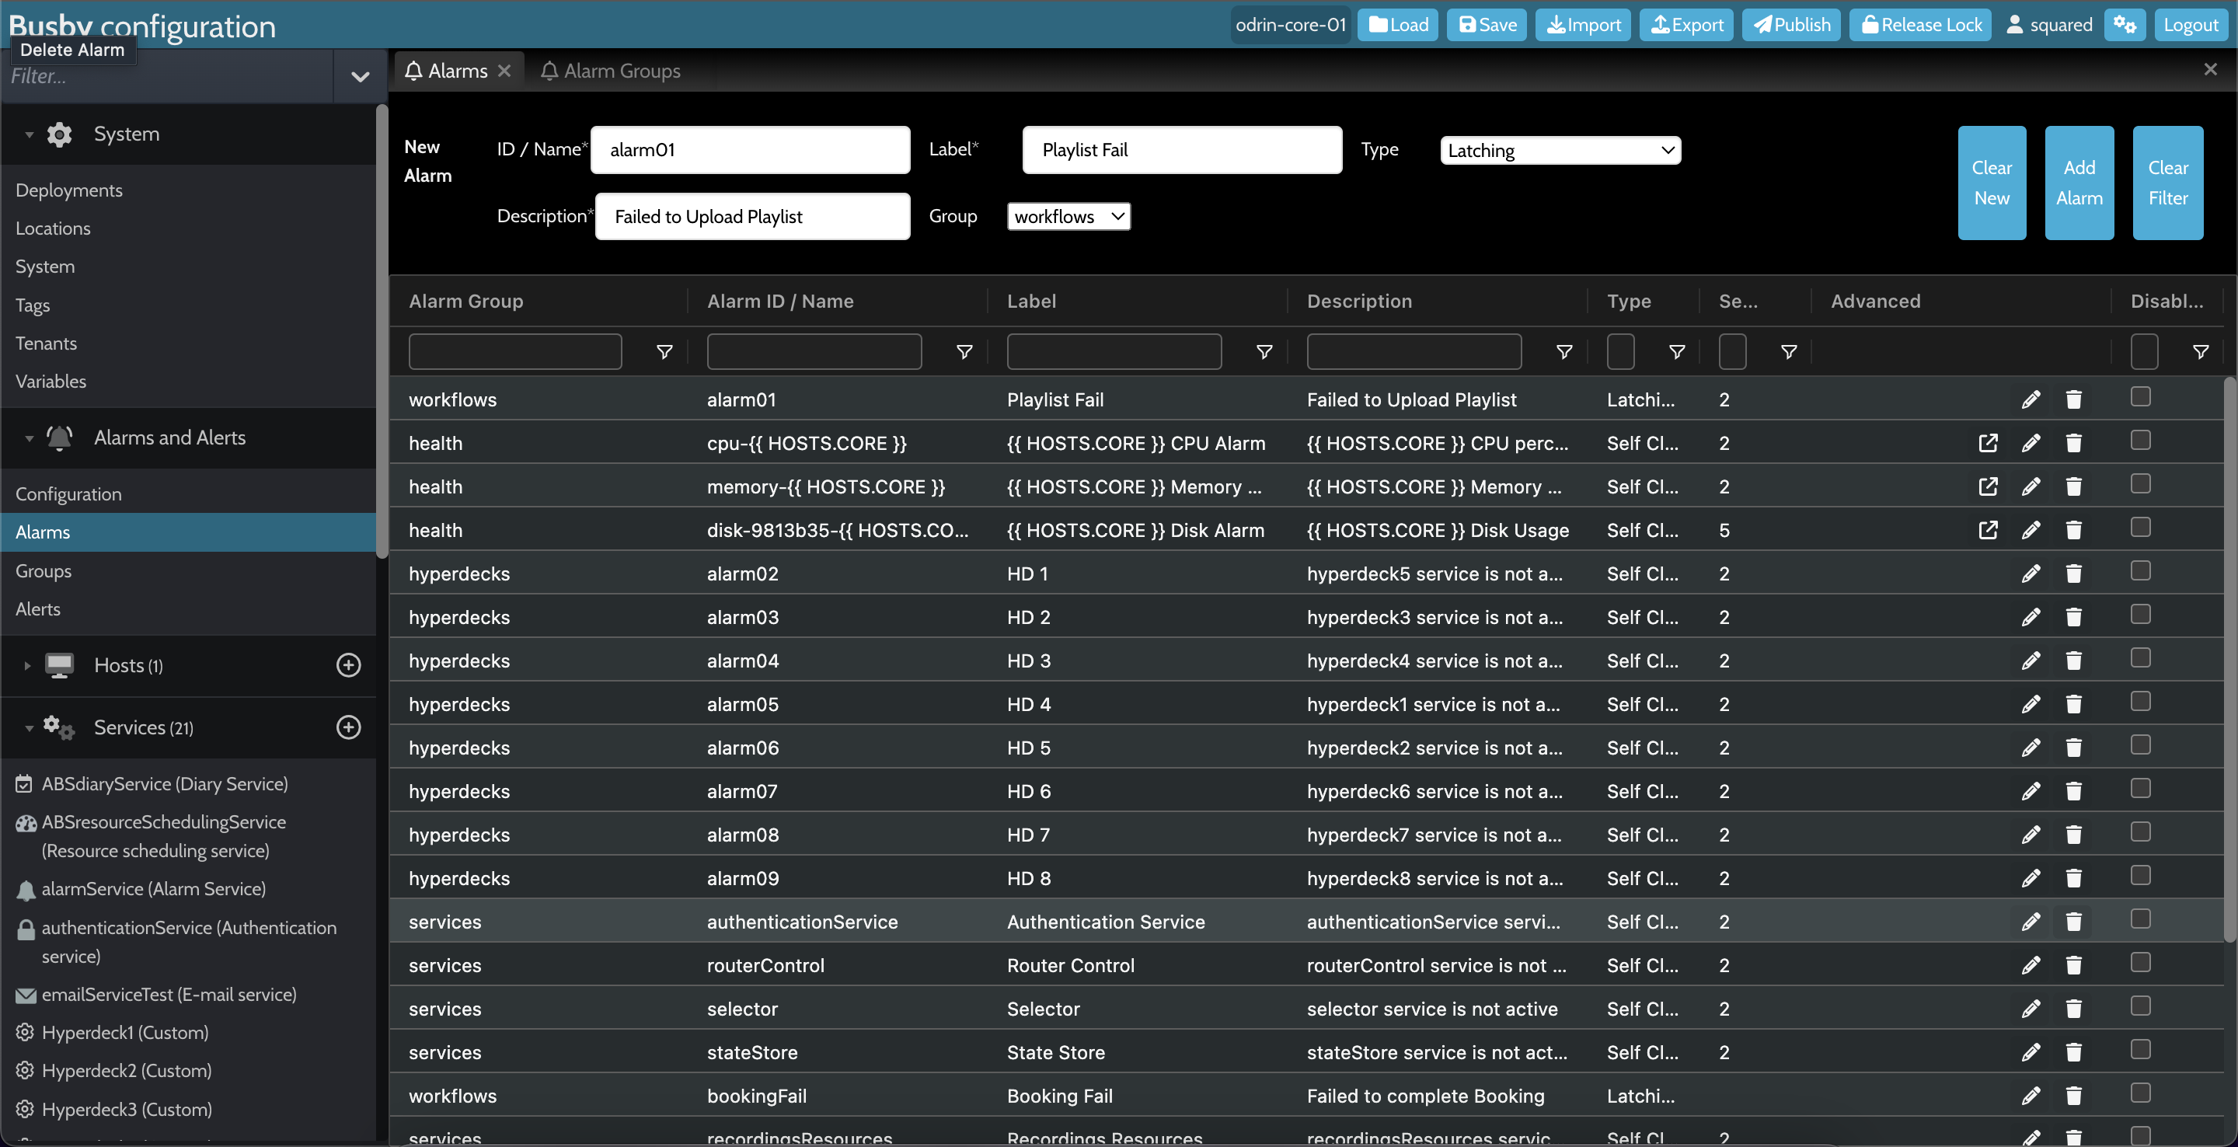
Task: Toggle disabled checkbox for authenticationService
Action: tap(2141, 919)
